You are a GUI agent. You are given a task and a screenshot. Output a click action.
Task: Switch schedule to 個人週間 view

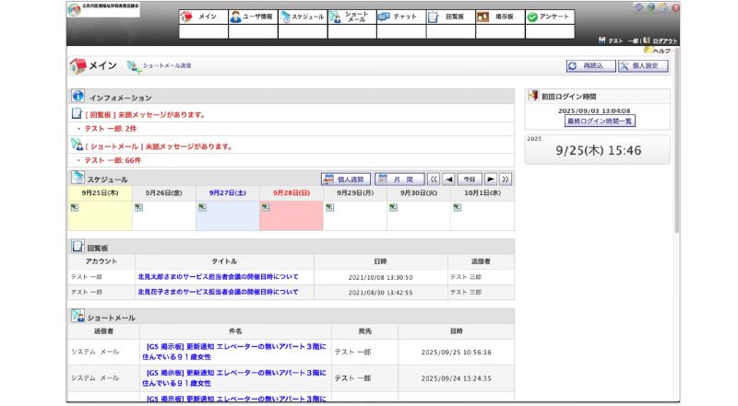[x=345, y=180]
